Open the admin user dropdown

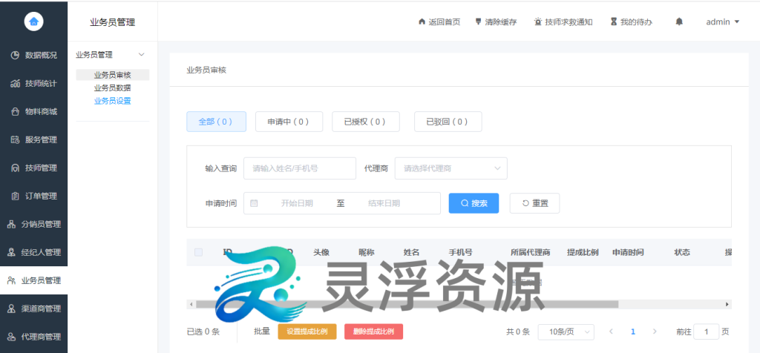(x=723, y=22)
